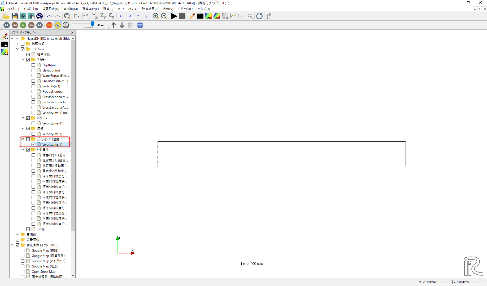487x286 pixels.
Task: Open mouse hint icon
Action: pyautogui.click(x=269, y=16)
